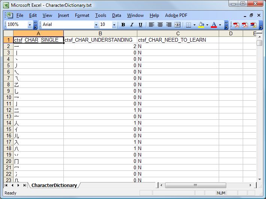Open the Data menu
The image size is (266, 199).
(x=116, y=15)
